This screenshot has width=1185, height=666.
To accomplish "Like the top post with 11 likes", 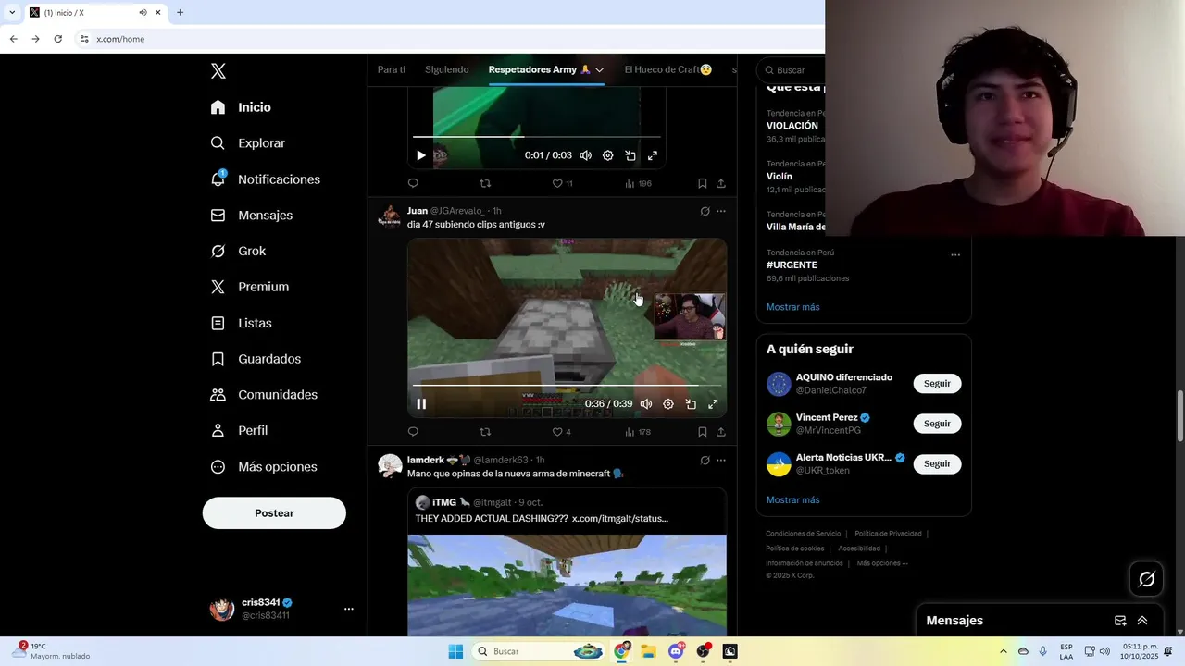I will point(562,184).
